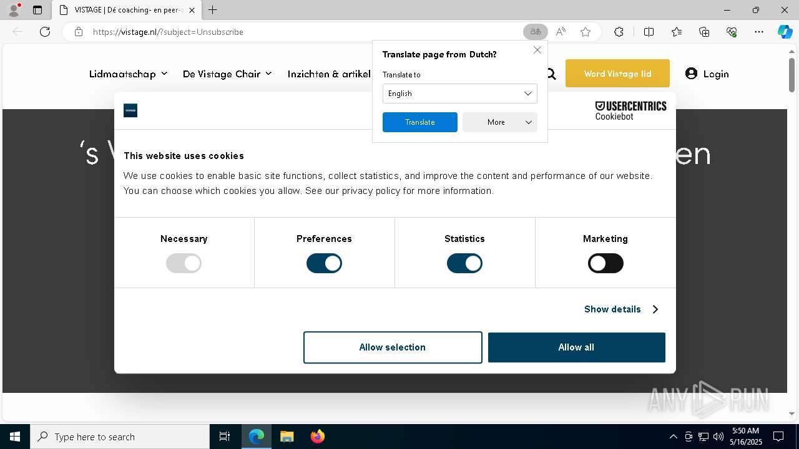Open the Favorites list icon

coord(677,32)
